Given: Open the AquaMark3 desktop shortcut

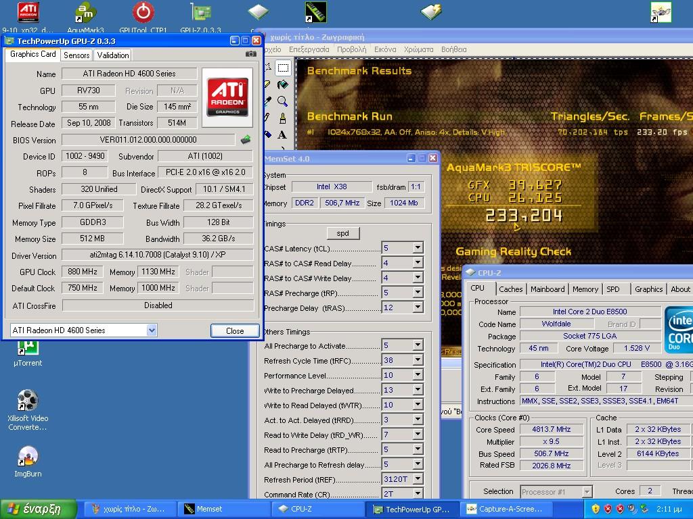Looking at the screenshot, I should [85, 18].
